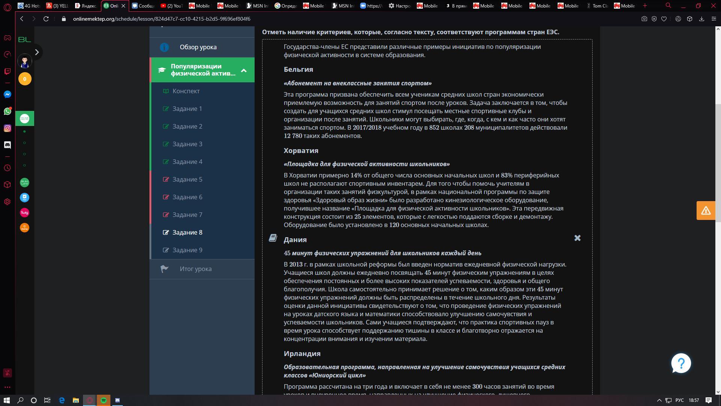
Task: Go to Обзор урока
Action: pyautogui.click(x=198, y=47)
